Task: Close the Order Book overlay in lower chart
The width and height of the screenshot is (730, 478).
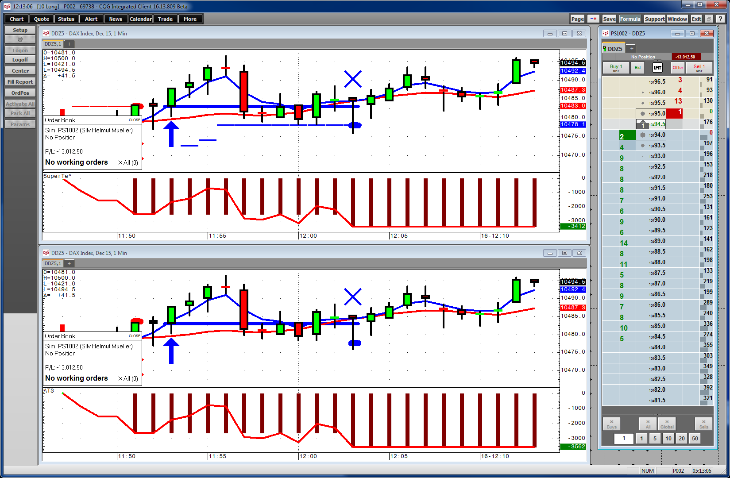Action: click(x=135, y=336)
